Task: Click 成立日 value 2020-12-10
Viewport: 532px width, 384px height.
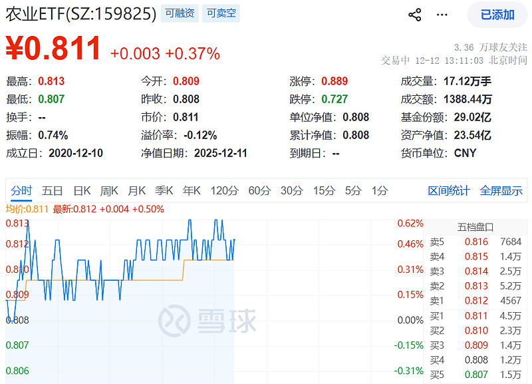Action: tap(76, 153)
